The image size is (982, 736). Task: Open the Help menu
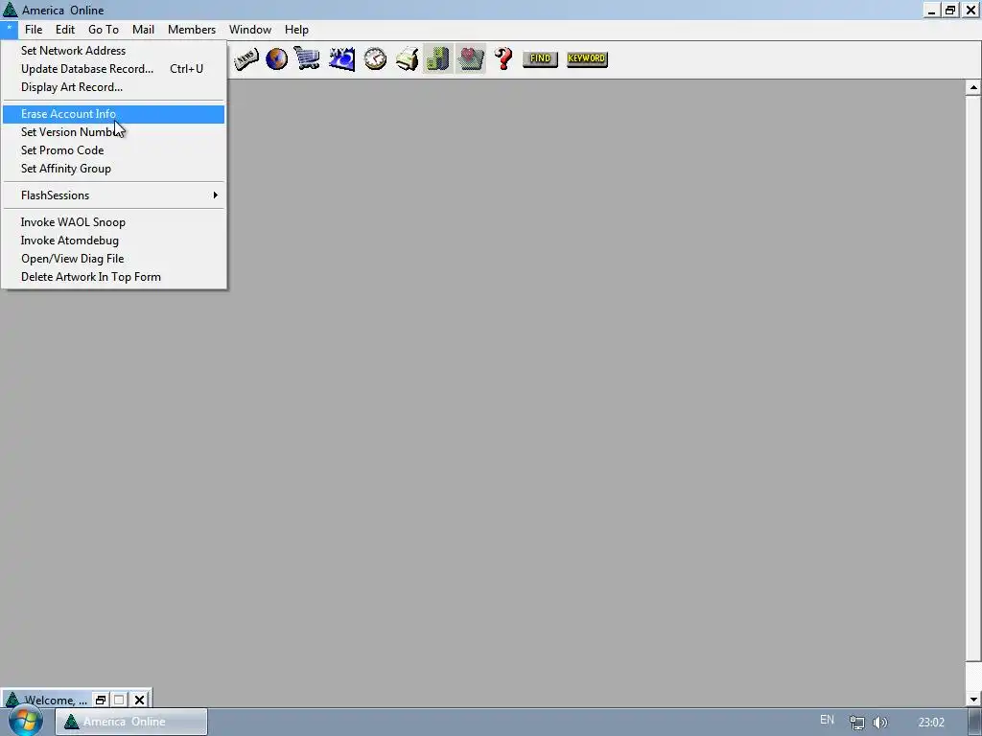point(296,30)
